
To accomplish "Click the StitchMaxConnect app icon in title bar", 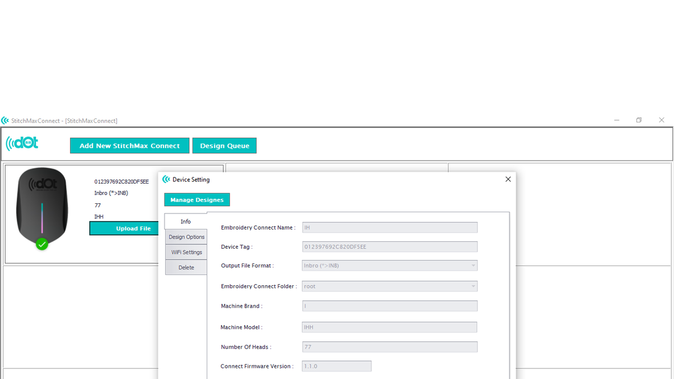I will coord(5,121).
